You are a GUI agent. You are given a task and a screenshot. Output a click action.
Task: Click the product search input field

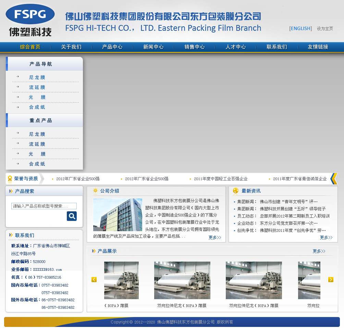tap(44, 206)
